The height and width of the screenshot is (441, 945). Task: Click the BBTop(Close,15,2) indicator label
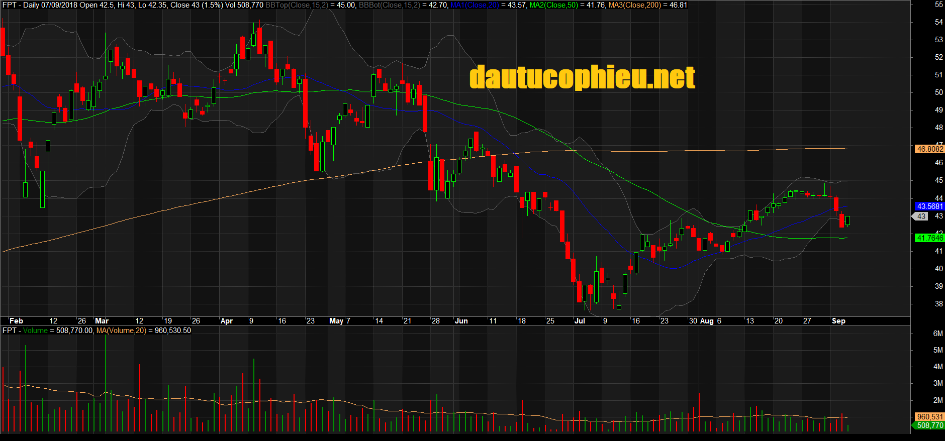click(x=297, y=5)
